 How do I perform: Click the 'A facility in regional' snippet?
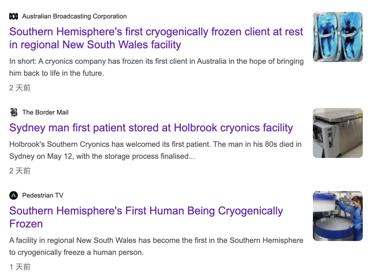click(x=156, y=246)
